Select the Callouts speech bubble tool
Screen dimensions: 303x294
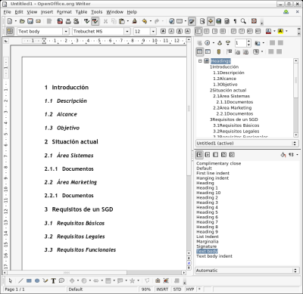pos(61,280)
